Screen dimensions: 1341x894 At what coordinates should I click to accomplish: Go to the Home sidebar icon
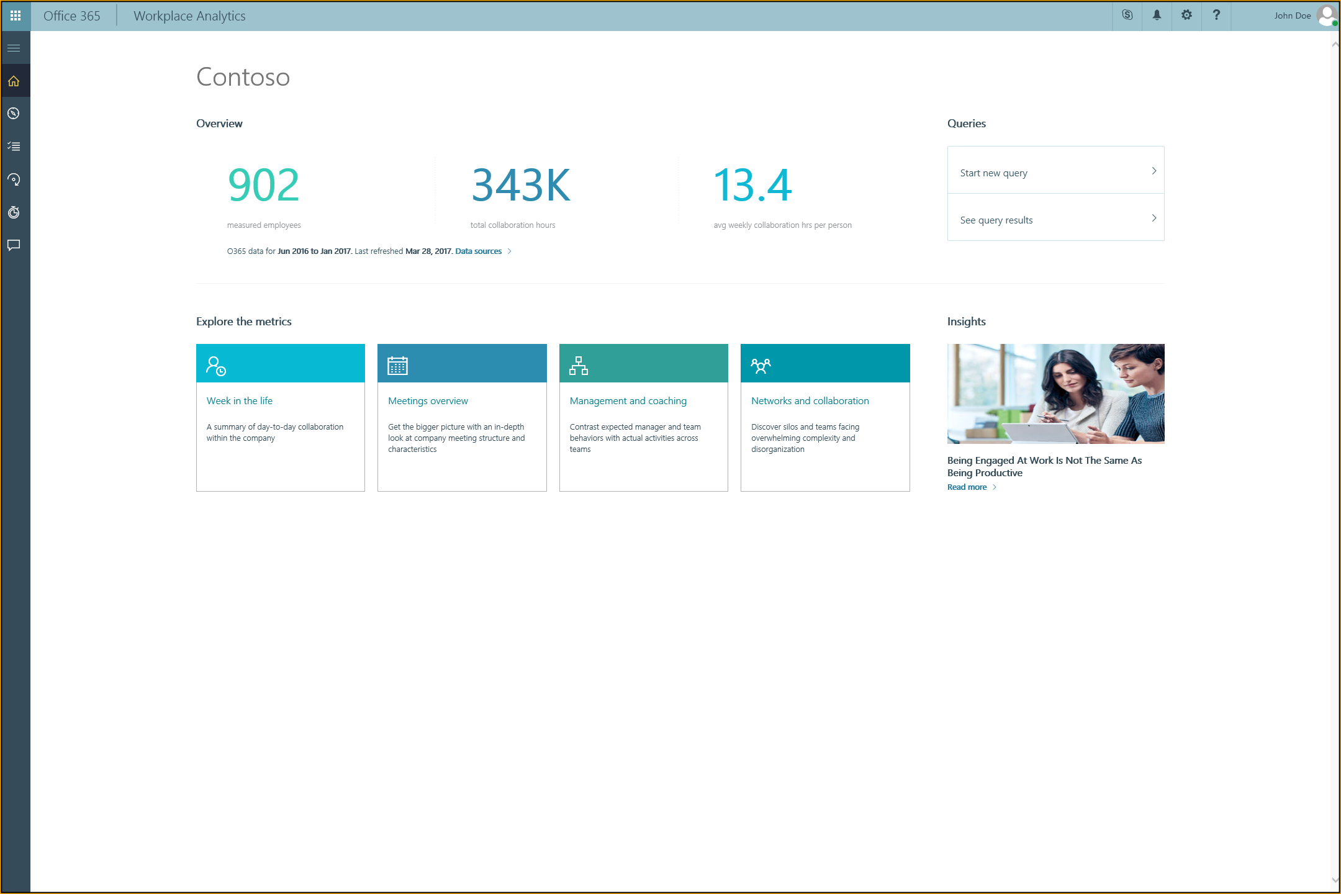point(14,81)
